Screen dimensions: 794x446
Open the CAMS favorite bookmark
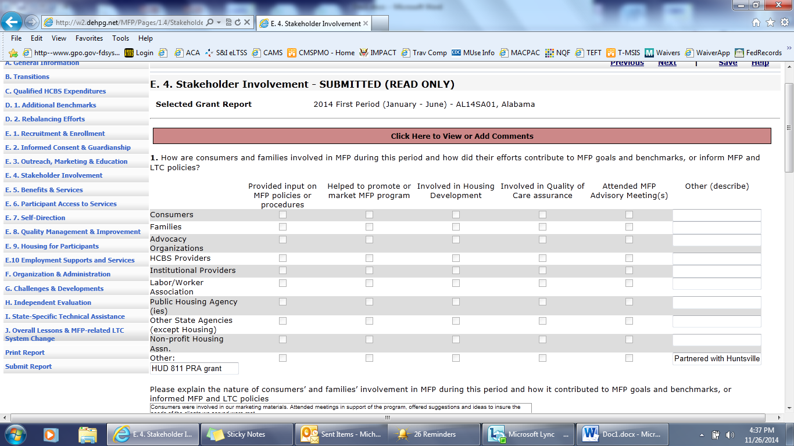click(x=267, y=53)
